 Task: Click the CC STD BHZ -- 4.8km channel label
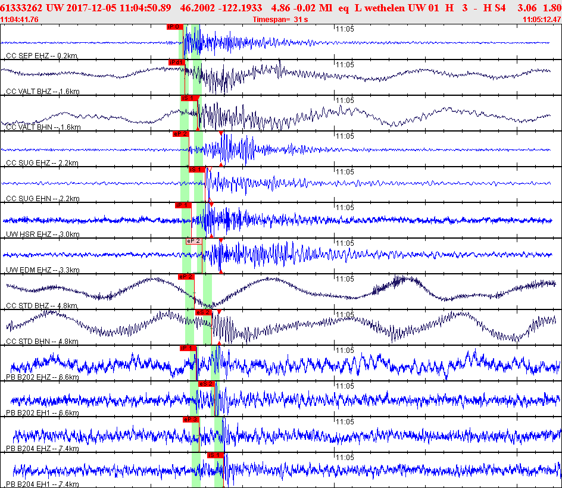point(42,306)
